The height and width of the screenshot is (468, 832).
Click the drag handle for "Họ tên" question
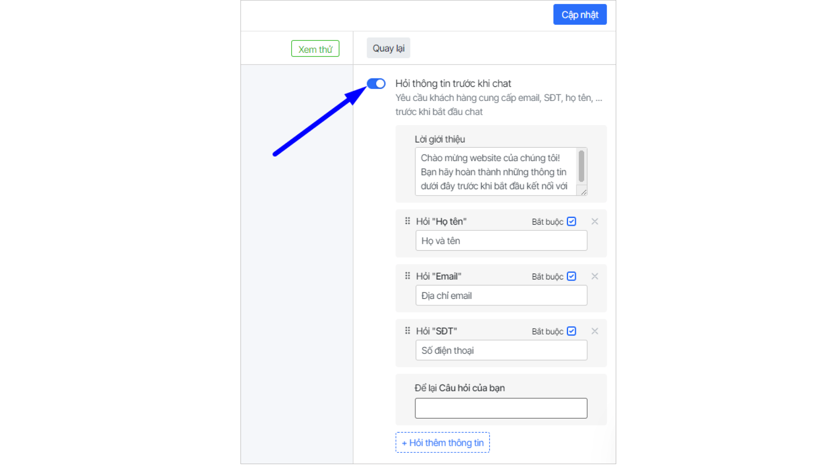(407, 221)
